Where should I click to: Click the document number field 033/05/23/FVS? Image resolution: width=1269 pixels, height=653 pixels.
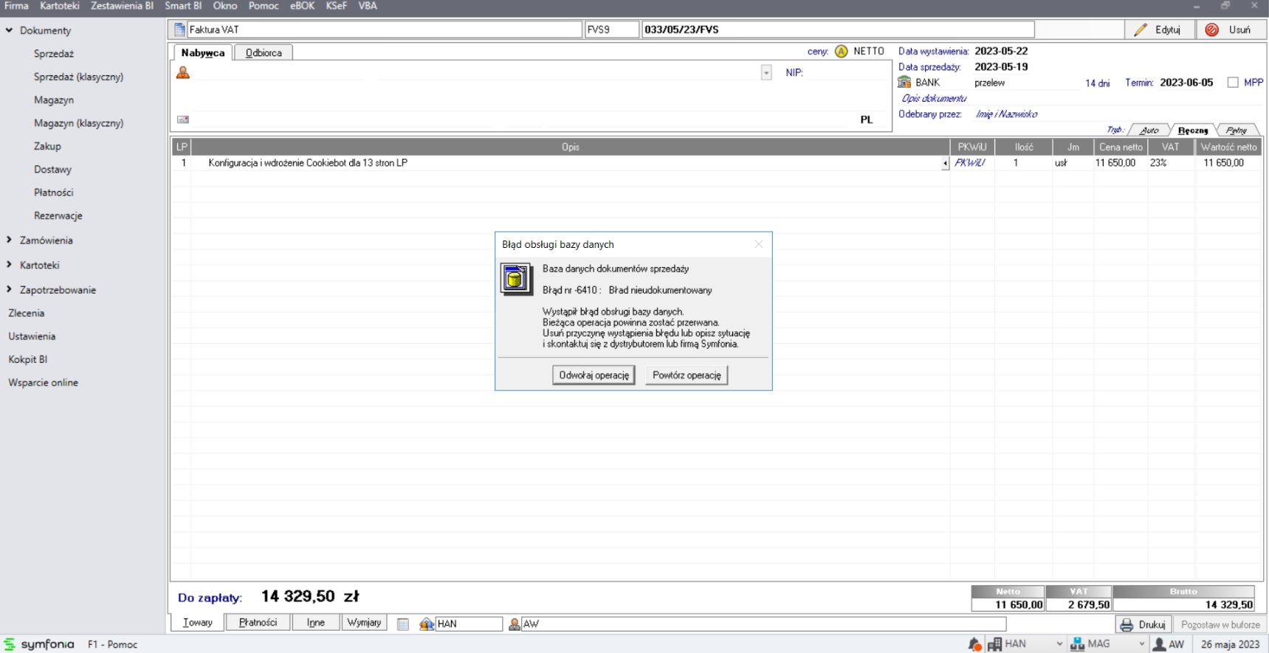(x=837, y=30)
